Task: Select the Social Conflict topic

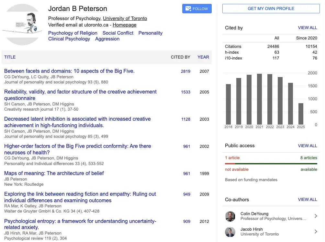Action: click(x=118, y=33)
